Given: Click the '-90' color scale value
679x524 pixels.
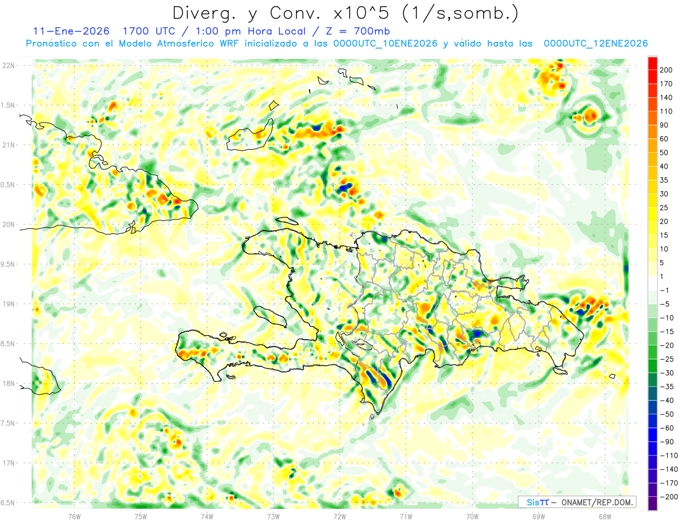Looking at the screenshot, I should coord(667,441).
